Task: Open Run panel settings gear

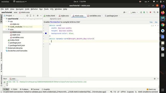Action: click(155, 79)
